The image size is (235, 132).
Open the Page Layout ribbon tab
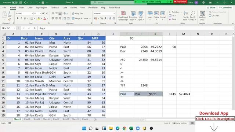click(x=41, y=7)
